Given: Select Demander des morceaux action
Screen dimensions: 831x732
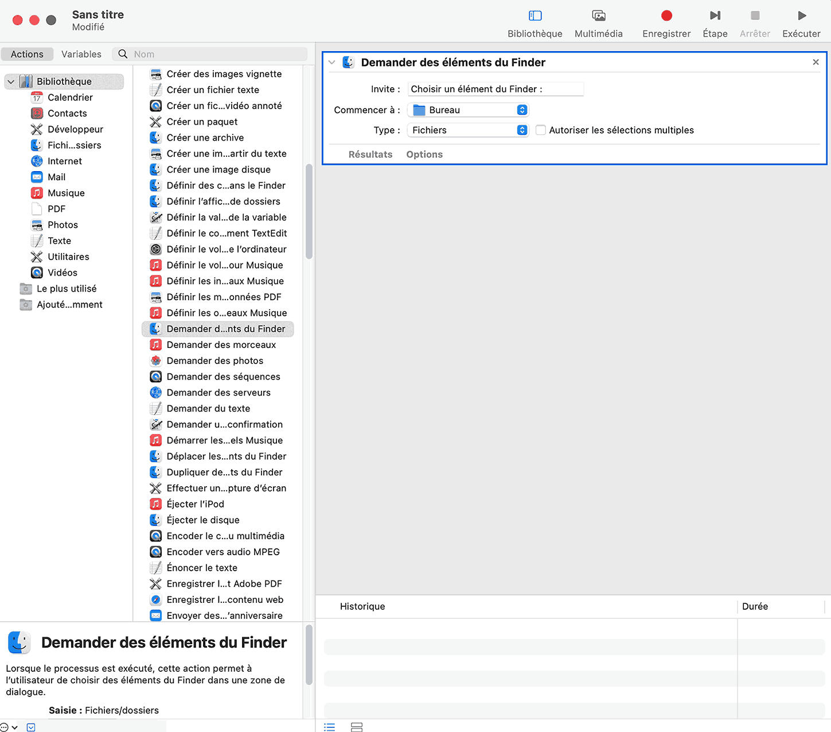Looking at the screenshot, I should 221,345.
